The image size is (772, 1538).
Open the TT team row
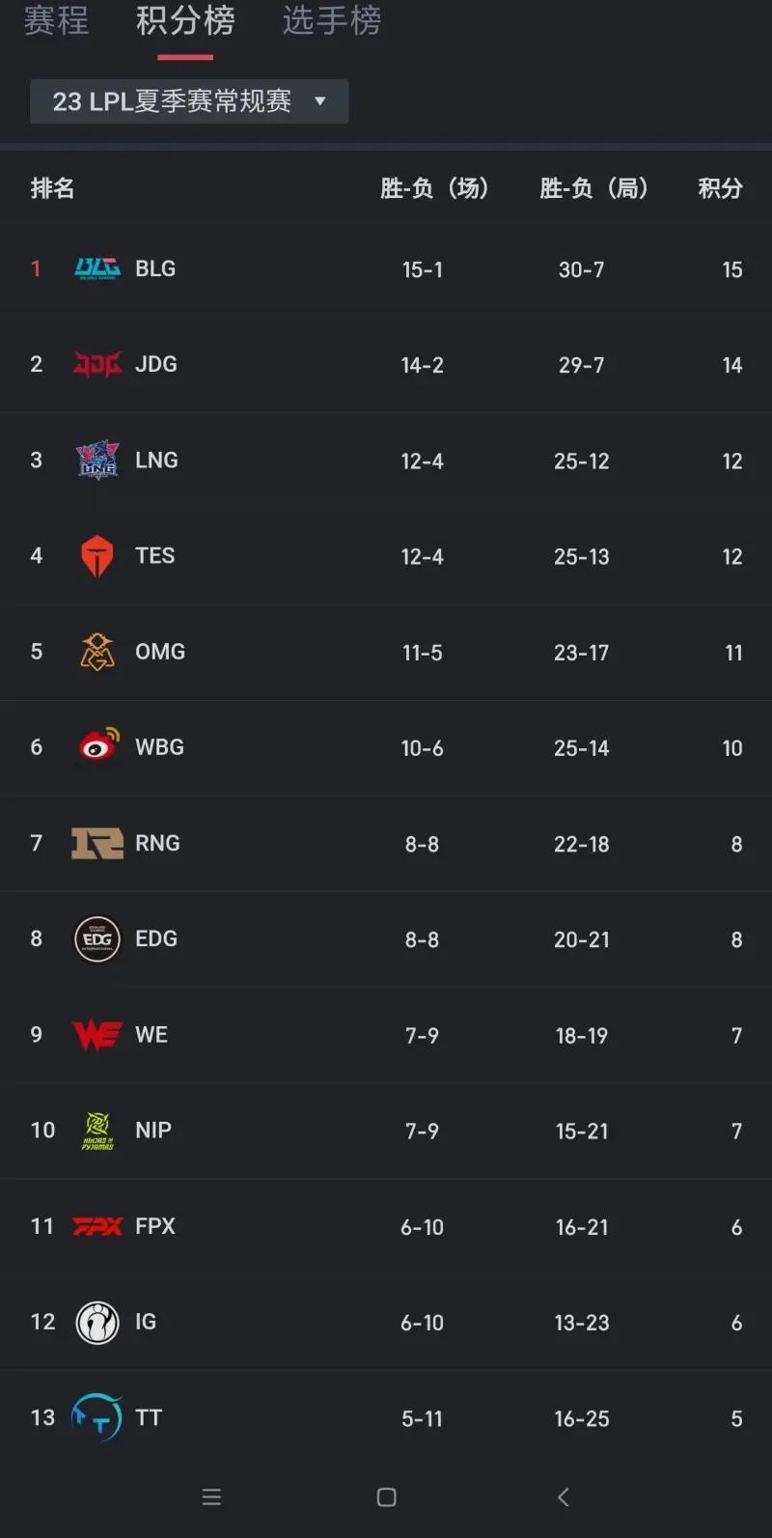coord(386,1417)
